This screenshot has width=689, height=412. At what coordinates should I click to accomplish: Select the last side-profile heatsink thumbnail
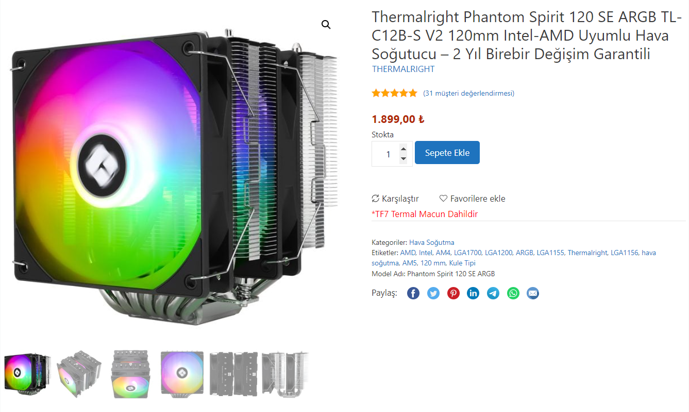[285, 374]
